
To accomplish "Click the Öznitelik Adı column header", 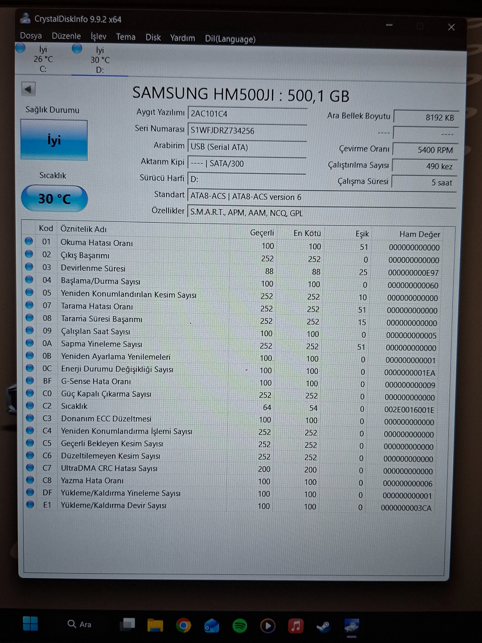I will (83, 229).
